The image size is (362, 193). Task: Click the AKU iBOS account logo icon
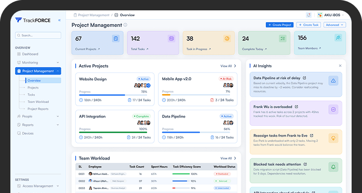pos(320,15)
